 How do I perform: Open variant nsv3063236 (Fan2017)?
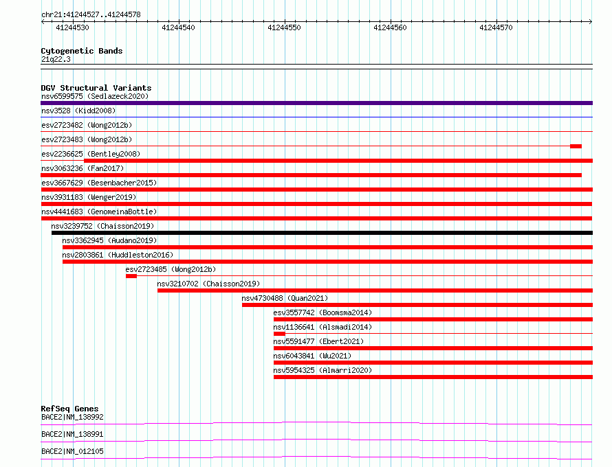(x=83, y=168)
